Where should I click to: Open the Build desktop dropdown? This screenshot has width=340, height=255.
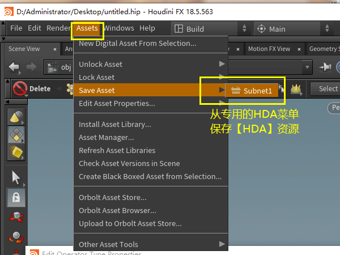[211, 29]
